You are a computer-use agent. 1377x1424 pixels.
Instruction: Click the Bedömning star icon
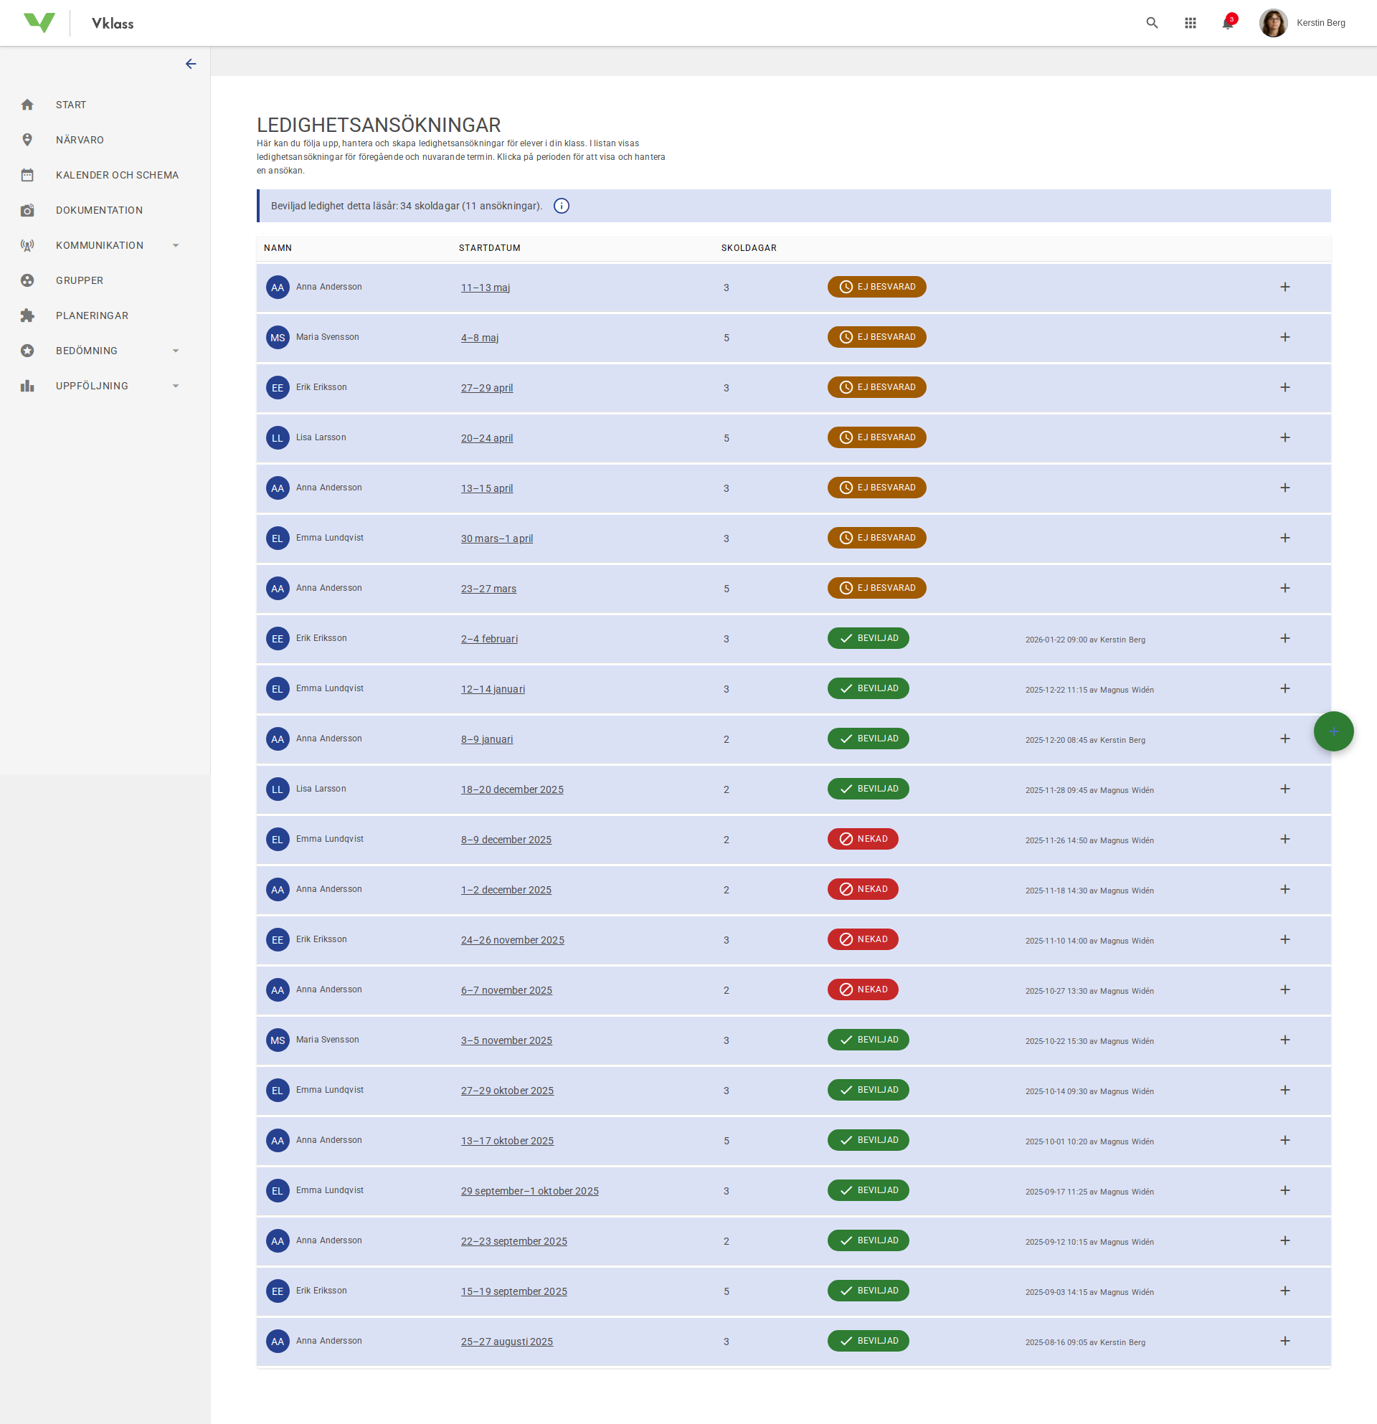[28, 351]
